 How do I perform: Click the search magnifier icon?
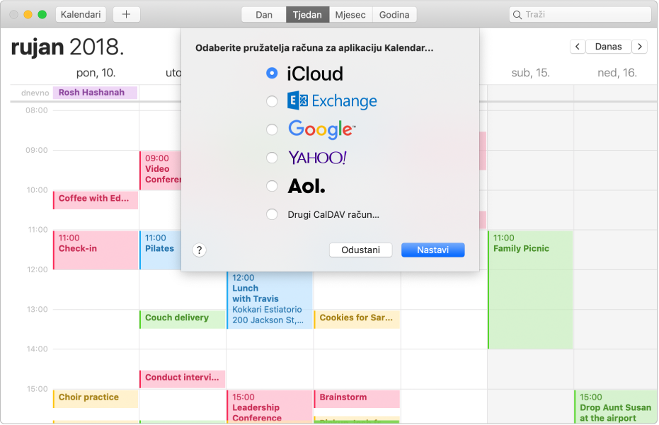pyautogui.click(x=517, y=15)
